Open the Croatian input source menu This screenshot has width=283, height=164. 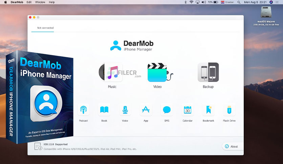point(227,2)
